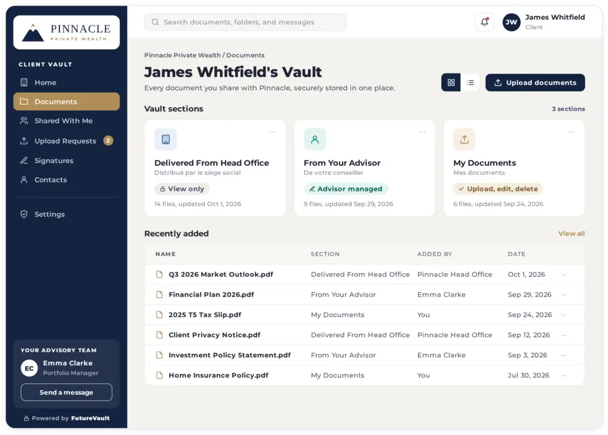The image size is (608, 435).
Task: Open row menu for Client Privacy Notice.pdf
Action: pos(563,335)
